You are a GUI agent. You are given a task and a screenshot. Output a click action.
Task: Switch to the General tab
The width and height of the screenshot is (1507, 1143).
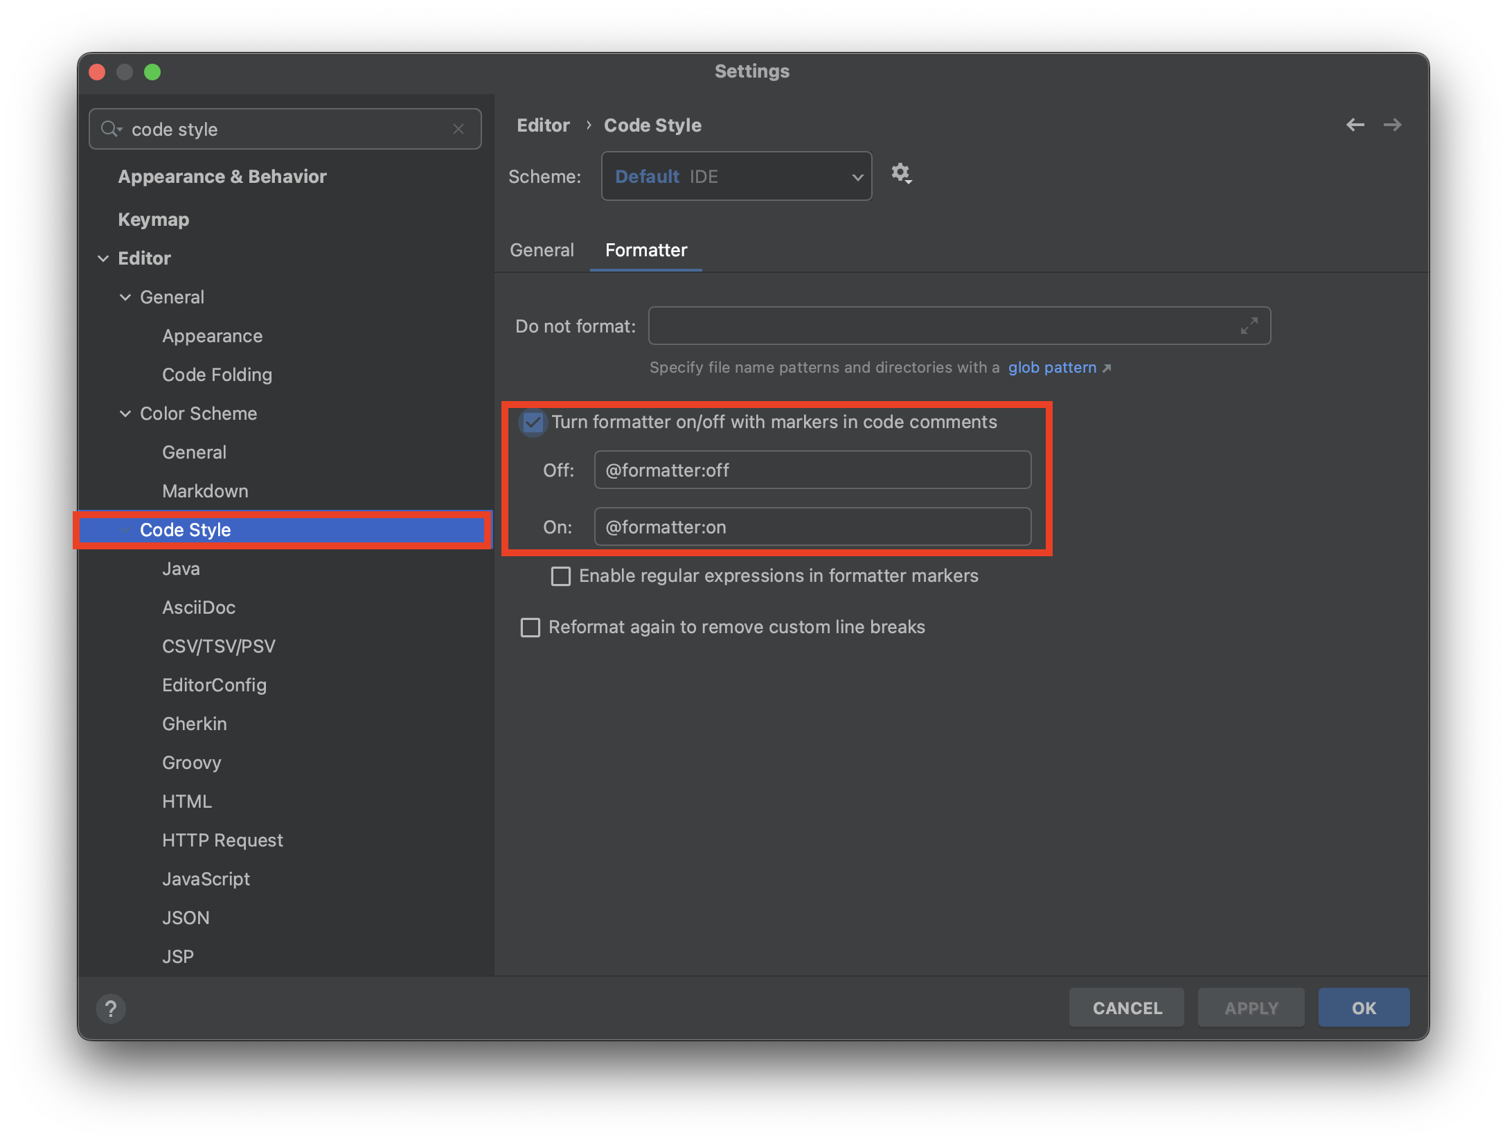coord(542,250)
